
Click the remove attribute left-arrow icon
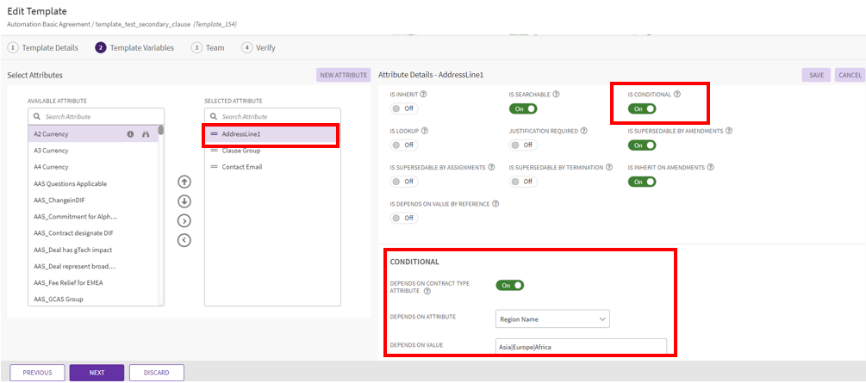(x=184, y=239)
